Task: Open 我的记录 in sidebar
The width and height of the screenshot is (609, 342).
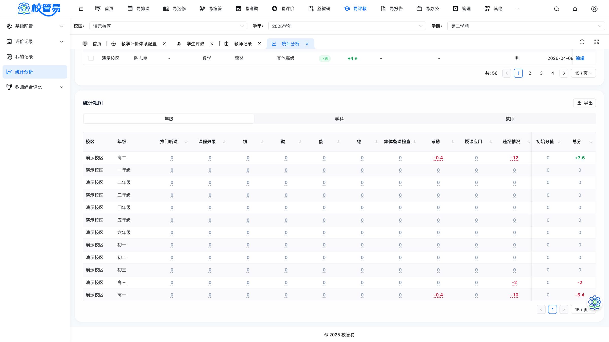Action: [35, 57]
